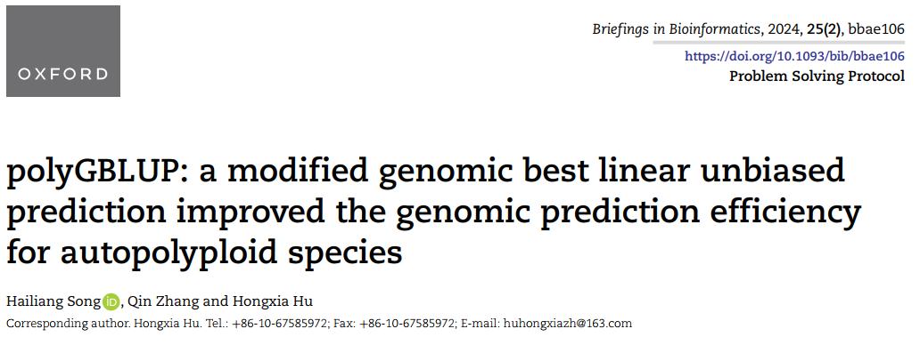Open Hailiang Song's ORCID iD icon
Screen dimensions: 920x345
(111, 302)
